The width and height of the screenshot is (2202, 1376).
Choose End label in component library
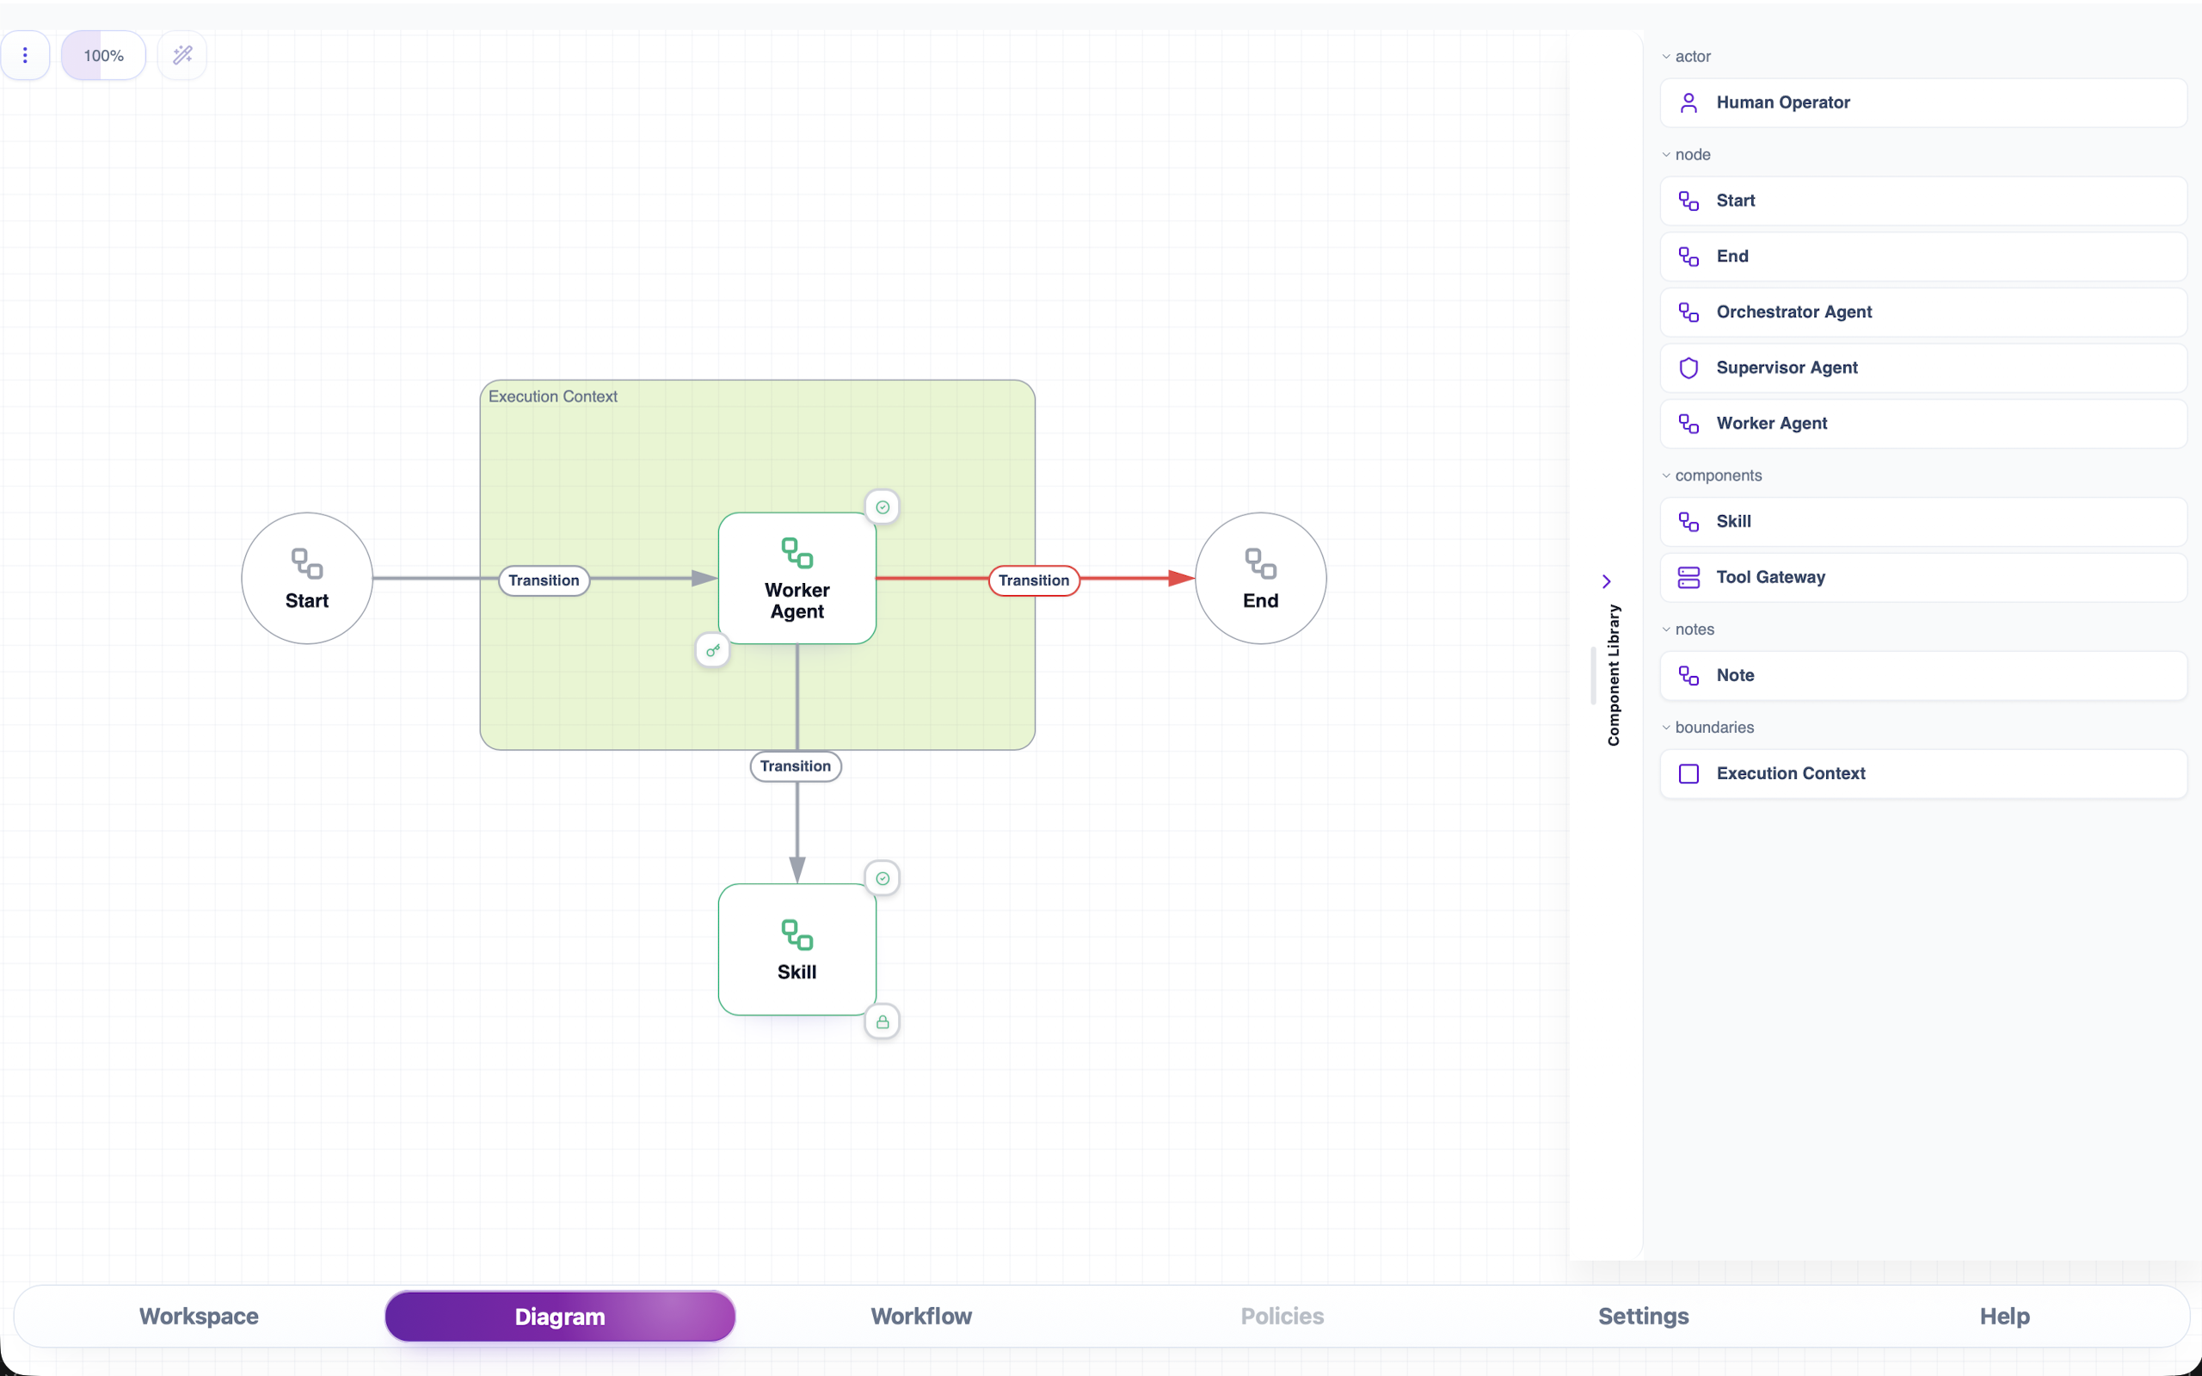click(1731, 256)
